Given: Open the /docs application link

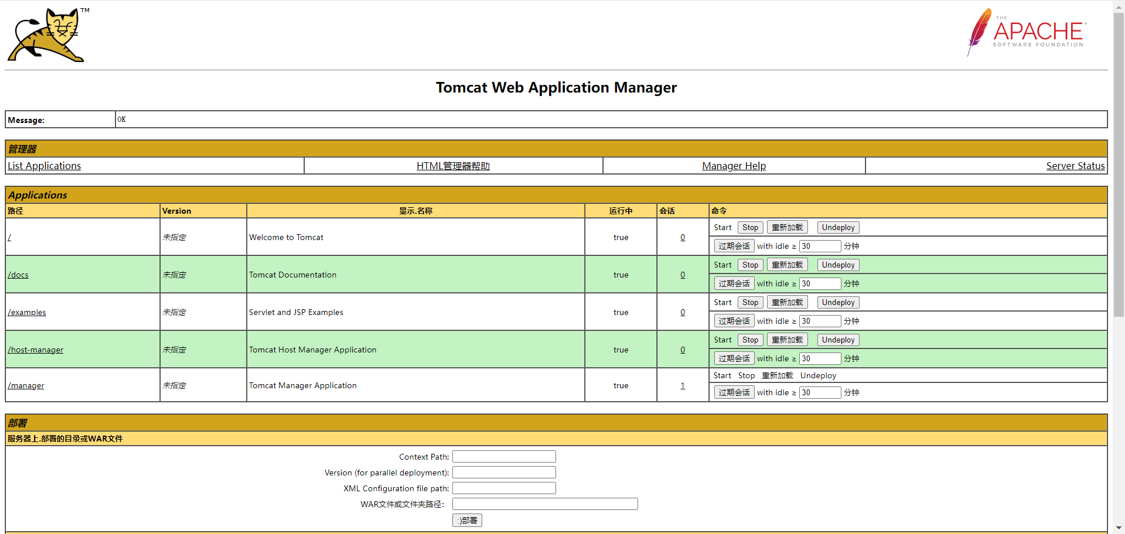Looking at the screenshot, I should coord(18,275).
